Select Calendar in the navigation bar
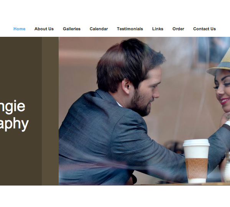The width and height of the screenshot is (230, 207). point(99,29)
